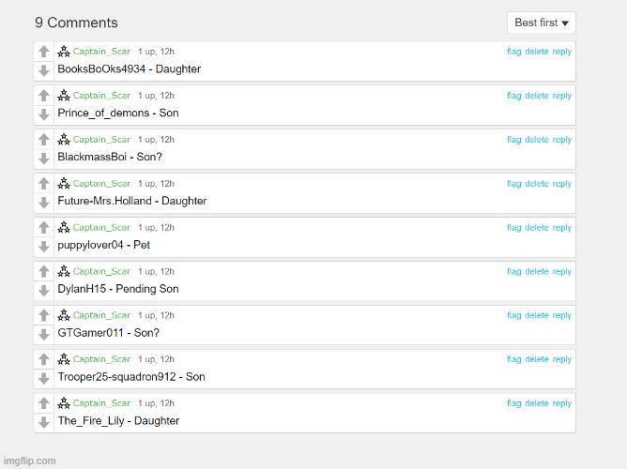The width and height of the screenshot is (627, 469).
Task: Upvote the GTGamer011 - Son? comment
Action: [43, 316]
